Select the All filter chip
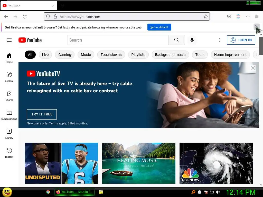The height and width of the screenshot is (197, 263). (x=30, y=55)
